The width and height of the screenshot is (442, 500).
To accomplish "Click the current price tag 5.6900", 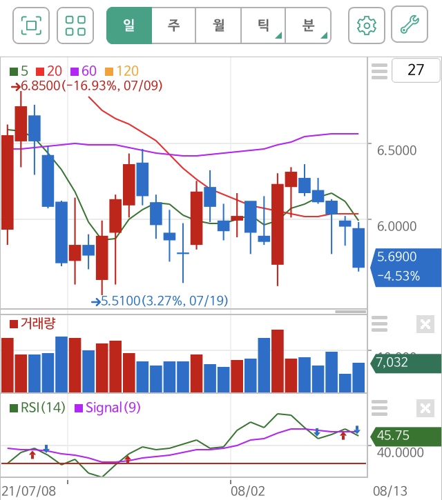I will click(x=396, y=257).
